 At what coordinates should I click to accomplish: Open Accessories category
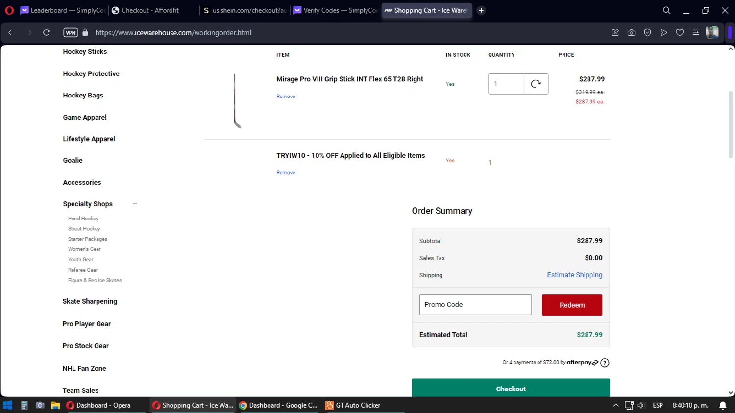point(82,183)
